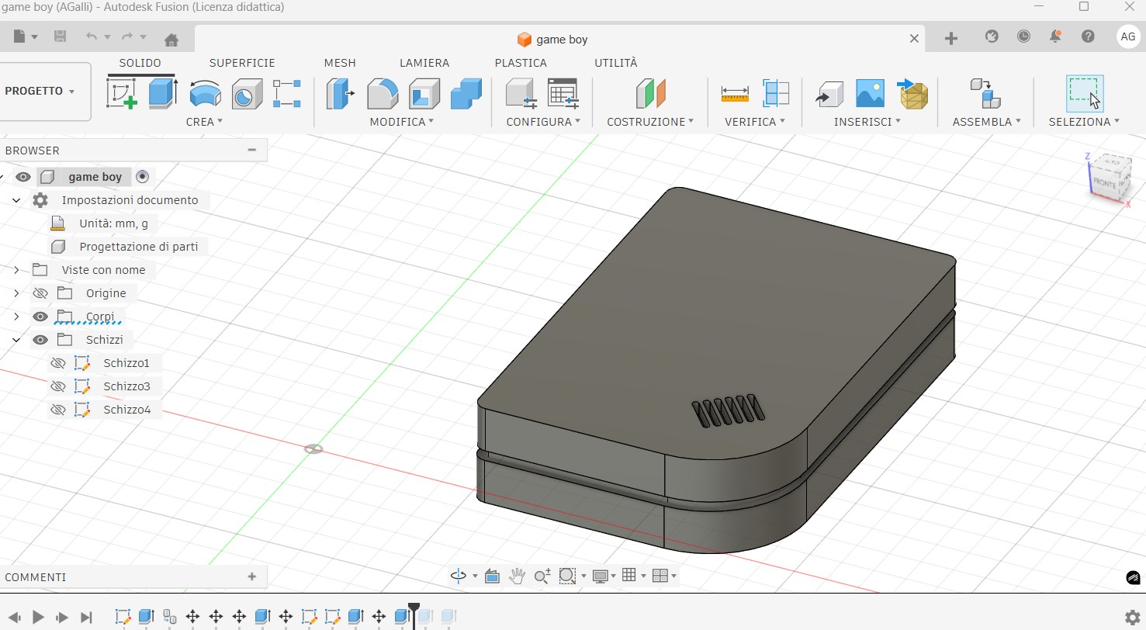Show the hidden Schizzo1 sketch
Viewport: 1146px width, 630px height.
click(x=57, y=363)
